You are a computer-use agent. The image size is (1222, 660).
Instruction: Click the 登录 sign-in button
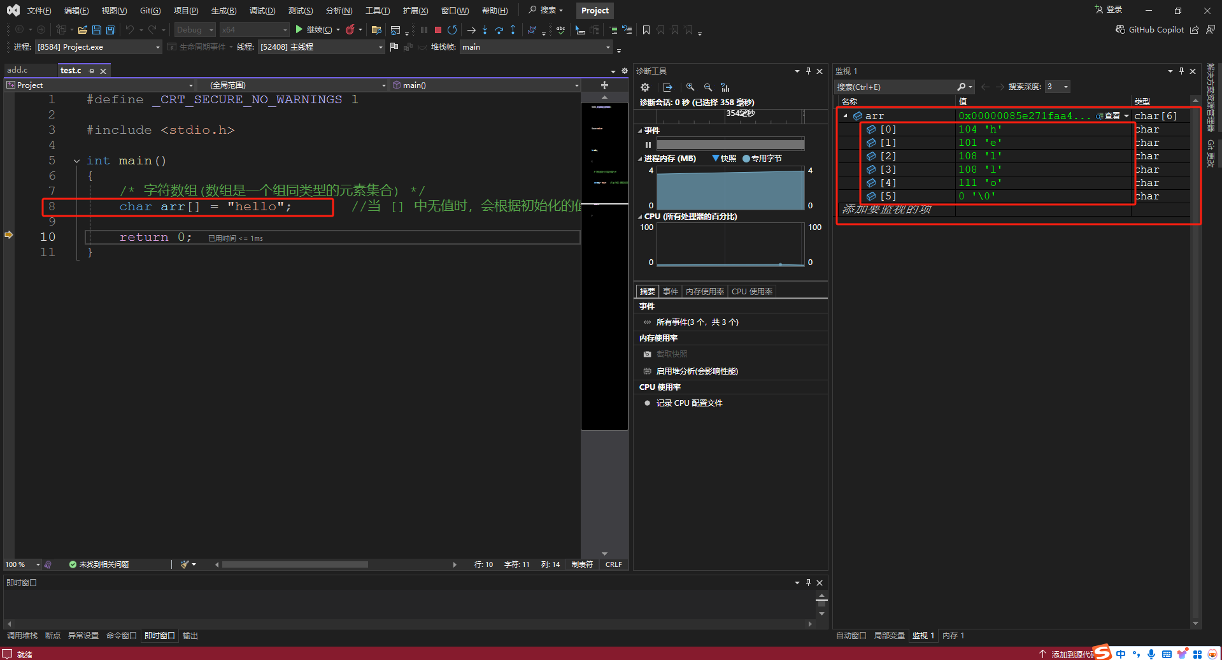[x=1109, y=10]
